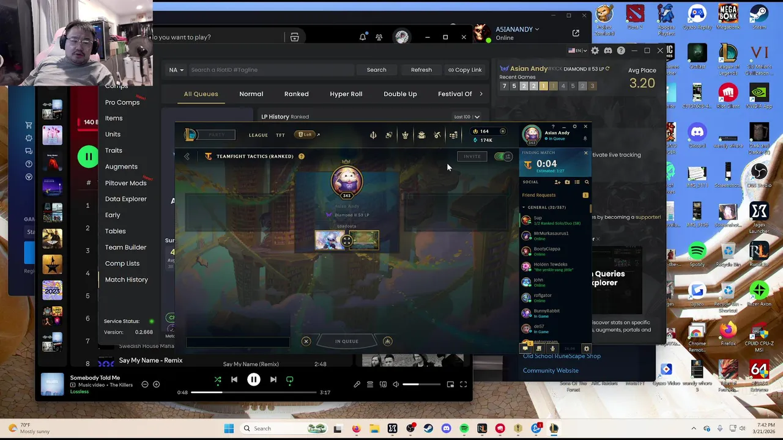
Task: Skip to the next Spotify track
Action: click(x=273, y=380)
